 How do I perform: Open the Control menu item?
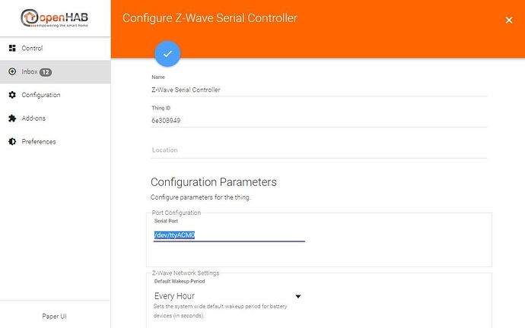32,48
